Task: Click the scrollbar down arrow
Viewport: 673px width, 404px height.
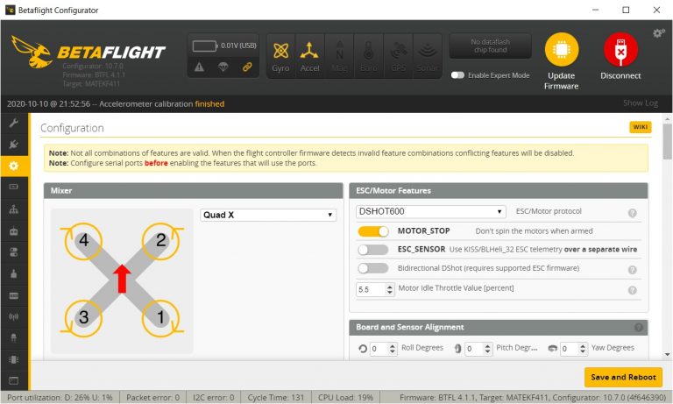Action: tap(668, 355)
